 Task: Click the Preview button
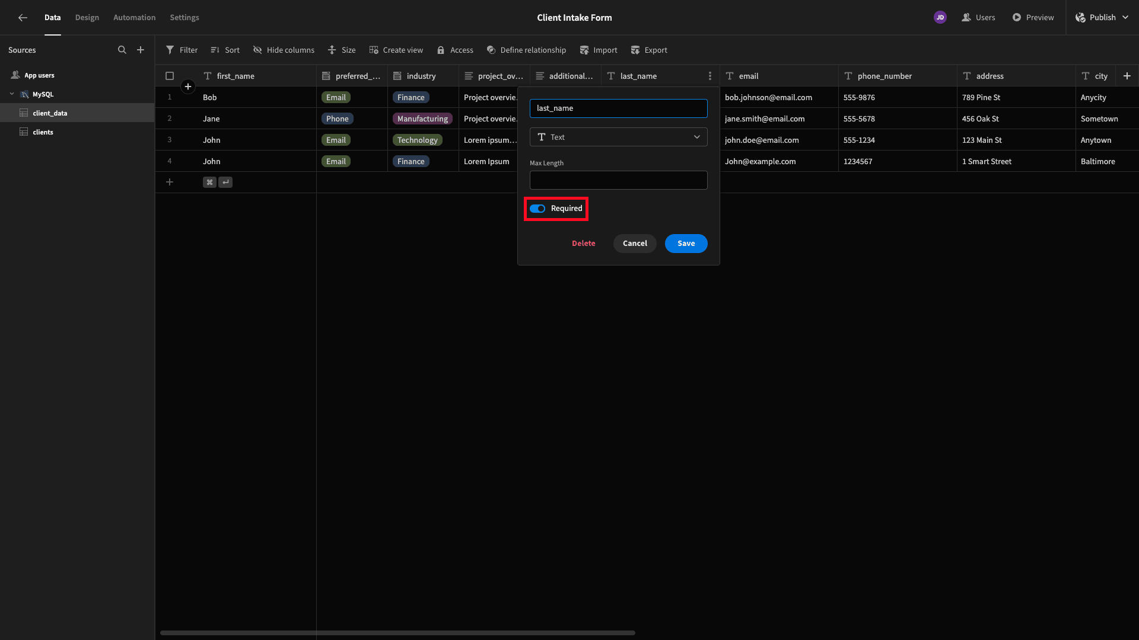[1033, 18]
